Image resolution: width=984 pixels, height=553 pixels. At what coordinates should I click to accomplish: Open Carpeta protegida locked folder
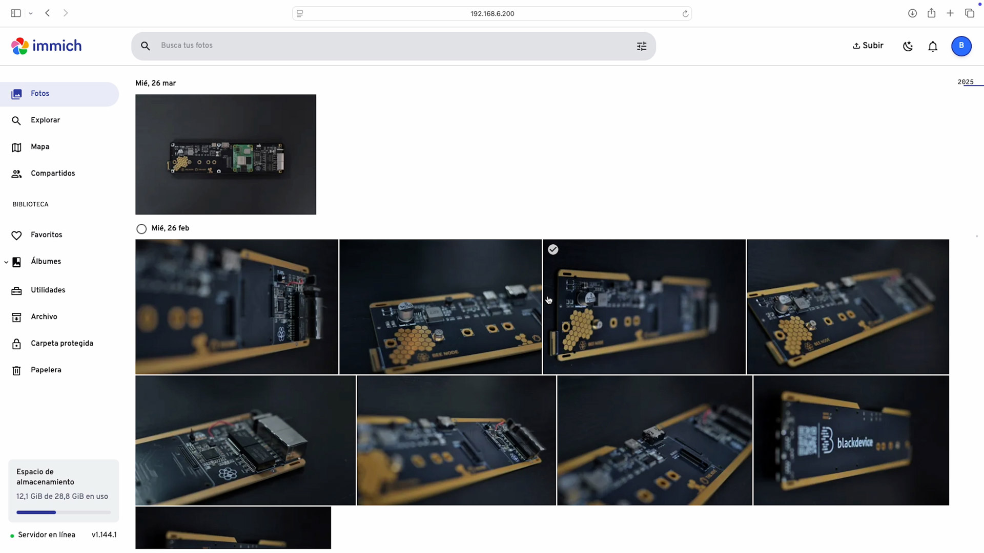tap(61, 344)
